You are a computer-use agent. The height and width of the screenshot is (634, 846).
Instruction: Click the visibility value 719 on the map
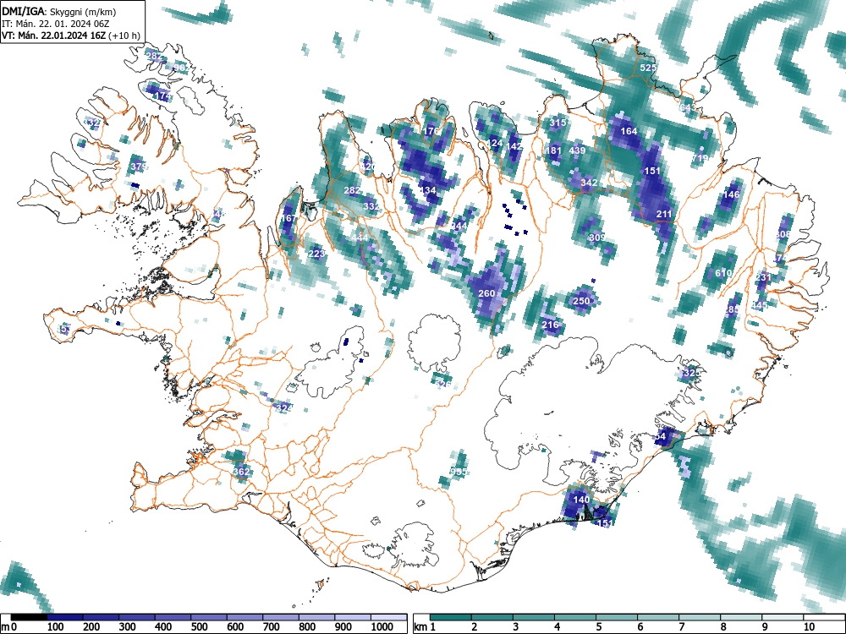point(700,159)
